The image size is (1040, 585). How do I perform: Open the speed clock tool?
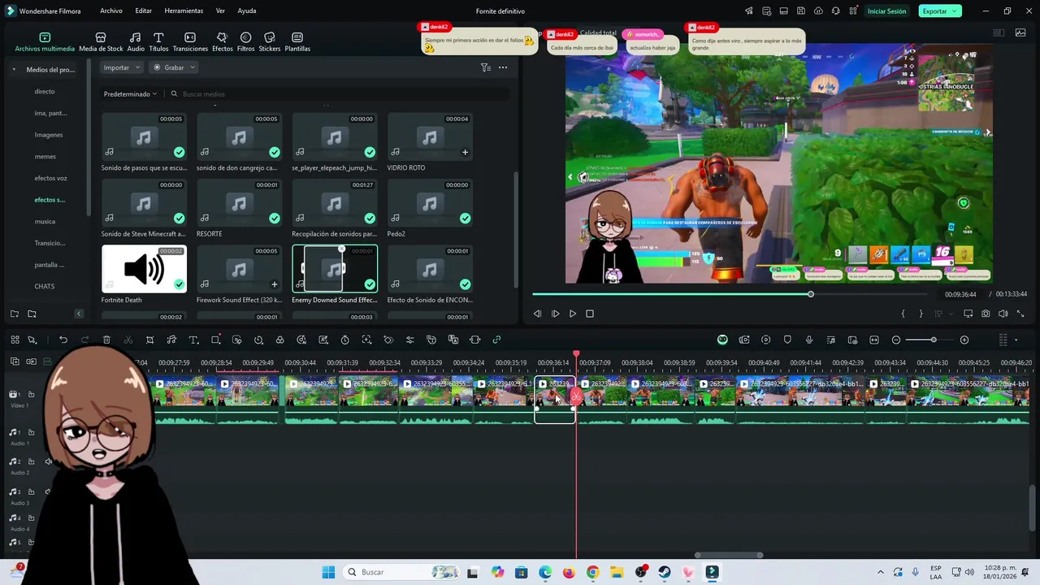(x=258, y=340)
